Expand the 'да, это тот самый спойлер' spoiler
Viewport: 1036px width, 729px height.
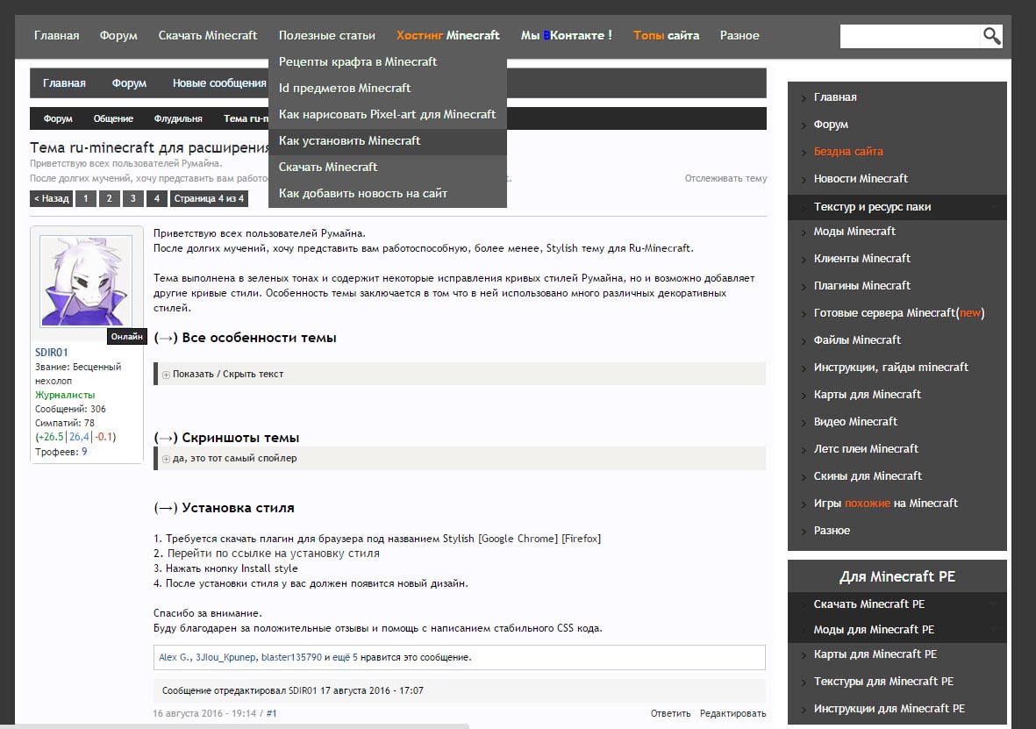point(234,458)
